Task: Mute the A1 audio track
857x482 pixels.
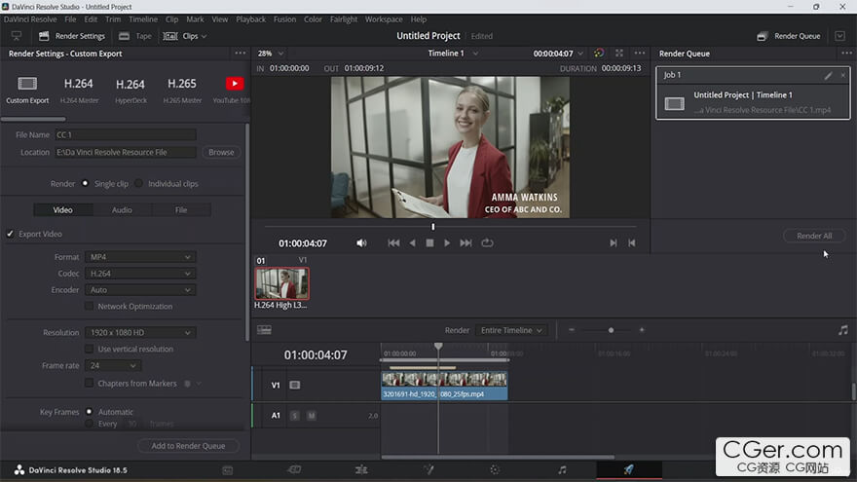Action: tap(311, 416)
